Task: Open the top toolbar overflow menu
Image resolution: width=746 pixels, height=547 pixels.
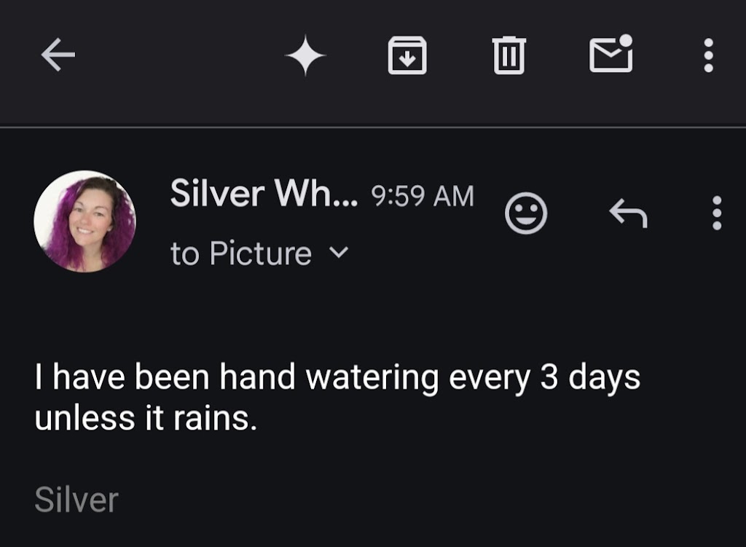Action: 708,55
